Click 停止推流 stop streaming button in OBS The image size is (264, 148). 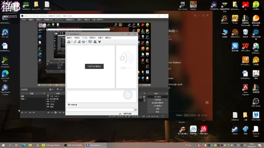pyautogui.click(x=157, y=97)
